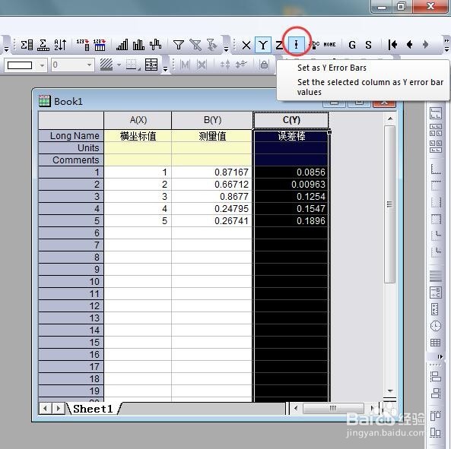Select column header C(Y)
This screenshot has width=451, height=449.
(x=291, y=120)
